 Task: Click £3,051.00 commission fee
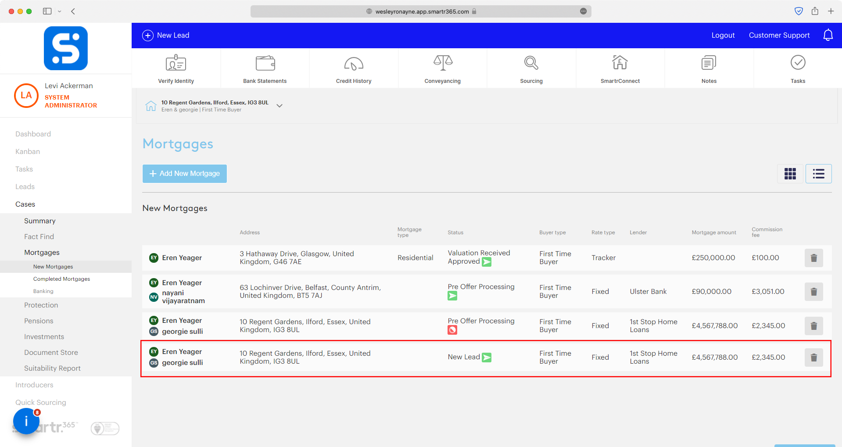tap(768, 292)
